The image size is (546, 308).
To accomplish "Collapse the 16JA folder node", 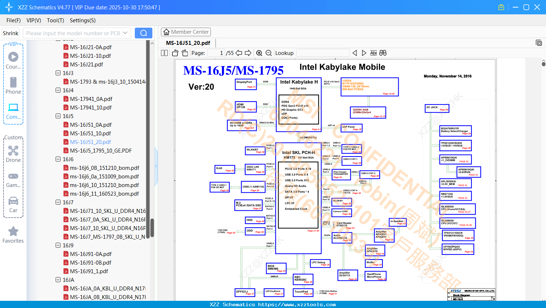I will click(x=58, y=280).
